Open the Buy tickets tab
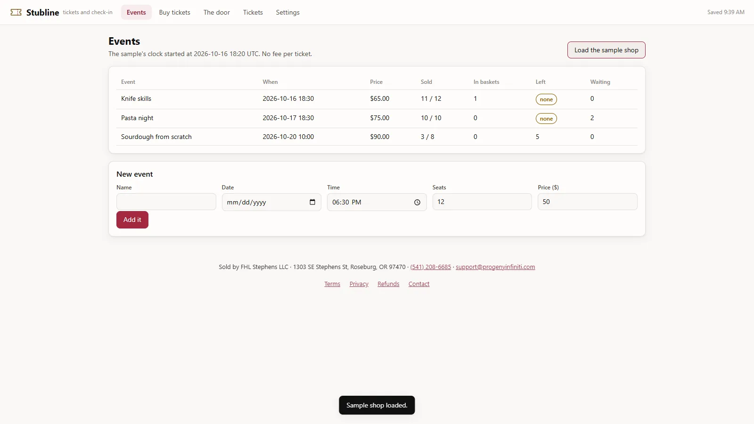The width and height of the screenshot is (754, 424). click(175, 12)
